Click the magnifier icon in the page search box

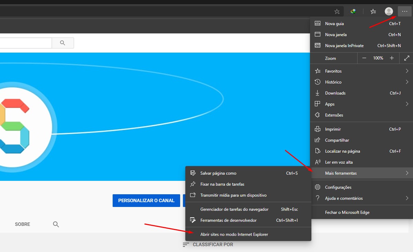click(x=63, y=43)
